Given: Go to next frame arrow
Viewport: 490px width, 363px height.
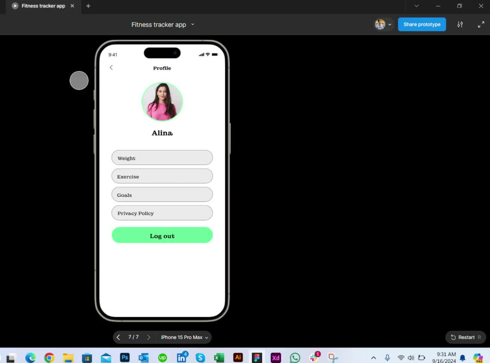Looking at the screenshot, I should pos(149,338).
